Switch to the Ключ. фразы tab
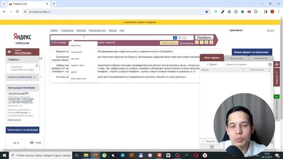The width and height of the screenshot is (283, 159). pyautogui.click(x=212, y=58)
